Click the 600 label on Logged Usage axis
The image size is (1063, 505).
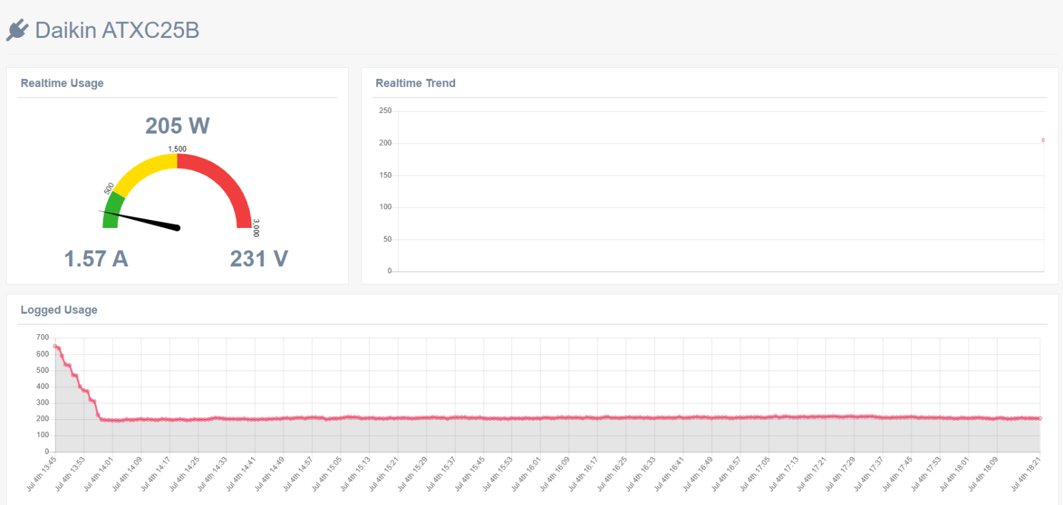click(x=43, y=353)
